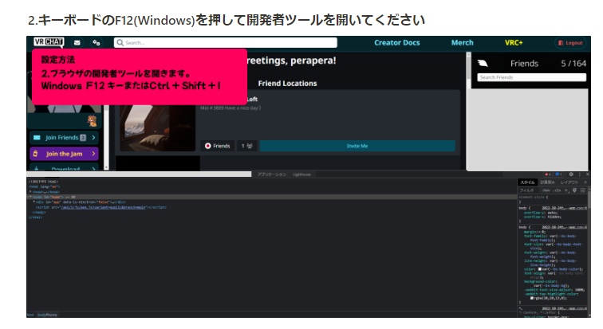
Task: Click the VRChat logo
Action: coord(49,42)
